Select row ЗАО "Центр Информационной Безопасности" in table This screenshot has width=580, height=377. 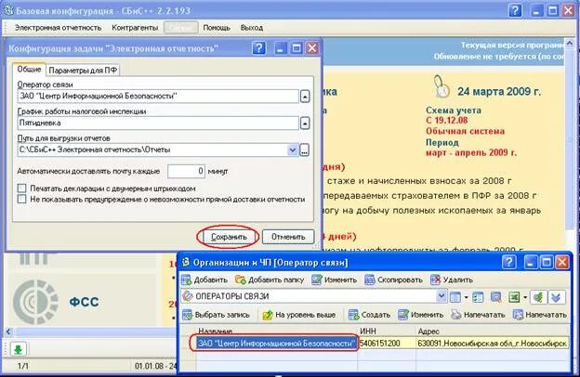tap(277, 344)
